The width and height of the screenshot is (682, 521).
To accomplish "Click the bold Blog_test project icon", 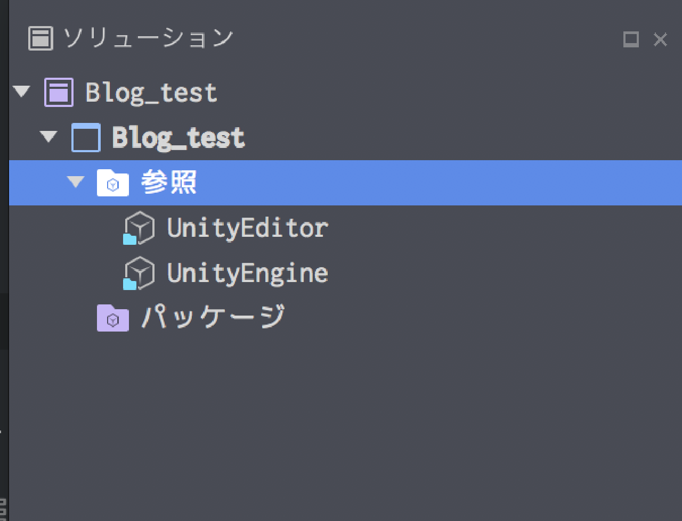I will pos(86,138).
